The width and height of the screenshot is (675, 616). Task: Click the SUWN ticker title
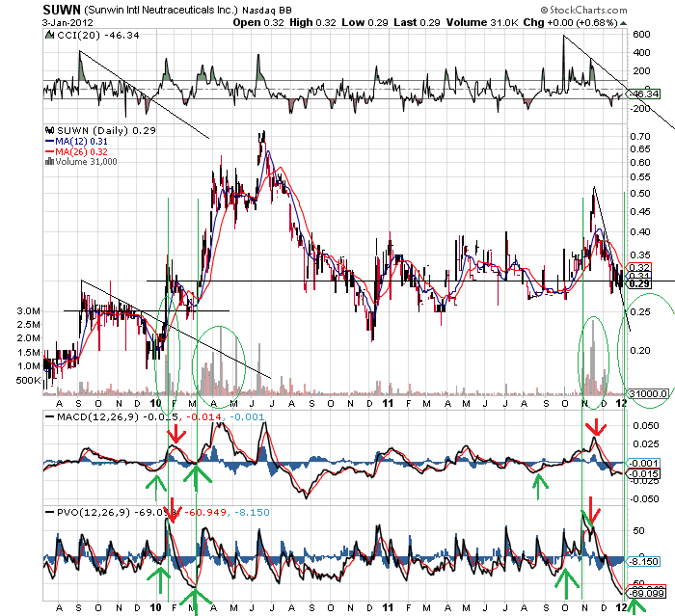(x=62, y=10)
